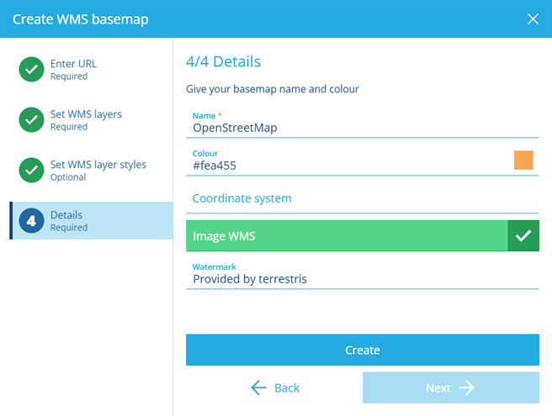Click the Create button

point(363,350)
